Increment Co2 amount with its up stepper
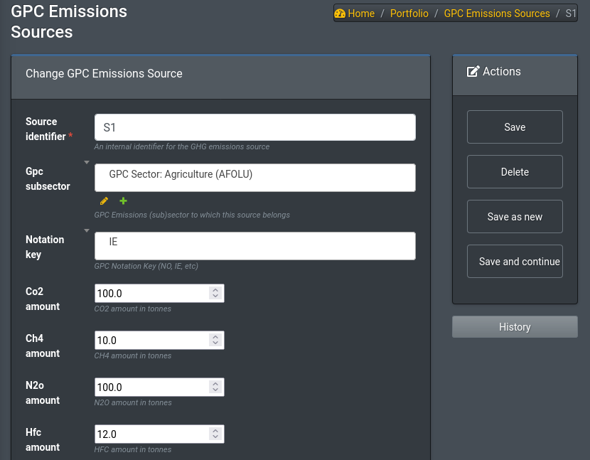 point(215,289)
